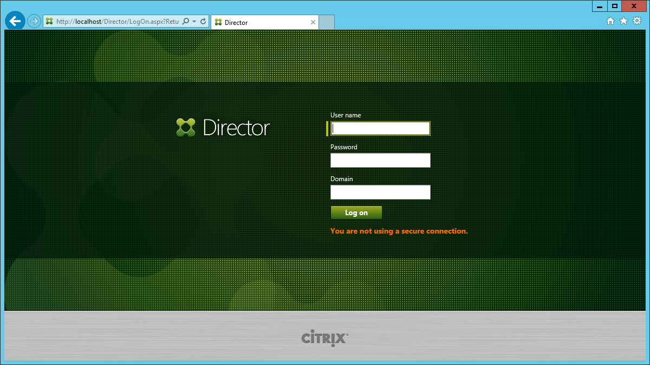Select the Domain input field

click(x=380, y=192)
